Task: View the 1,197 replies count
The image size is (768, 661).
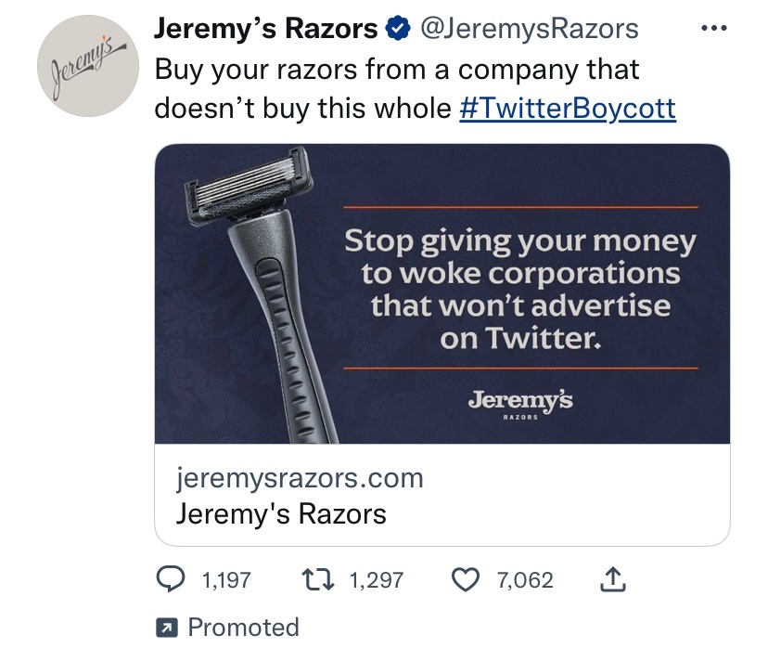Action: pos(226,580)
